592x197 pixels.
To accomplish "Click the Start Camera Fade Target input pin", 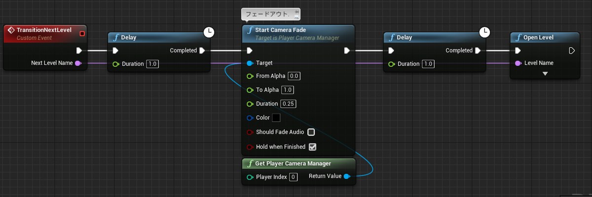I will (250, 63).
